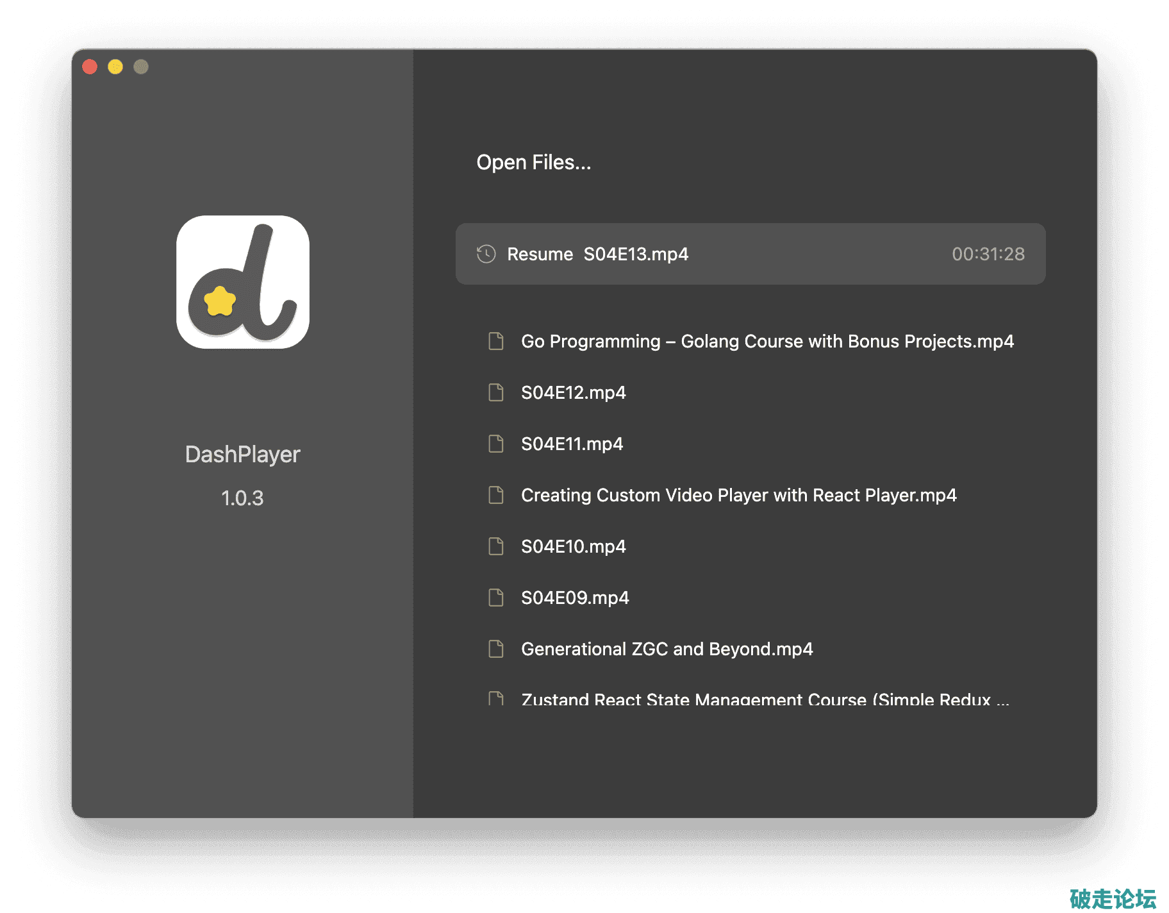Click file icon next to Go Programming video
Image resolution: width=1169 pixels, height=913 pixels.
(496, 341)
